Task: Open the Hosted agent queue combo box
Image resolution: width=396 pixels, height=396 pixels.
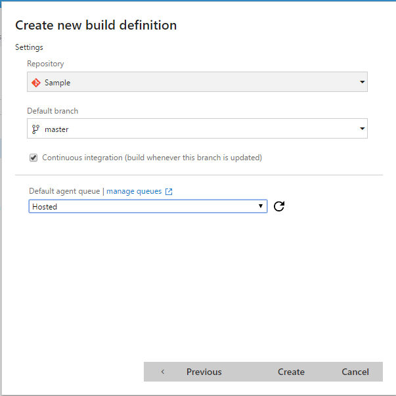Action: click(148, 207)
